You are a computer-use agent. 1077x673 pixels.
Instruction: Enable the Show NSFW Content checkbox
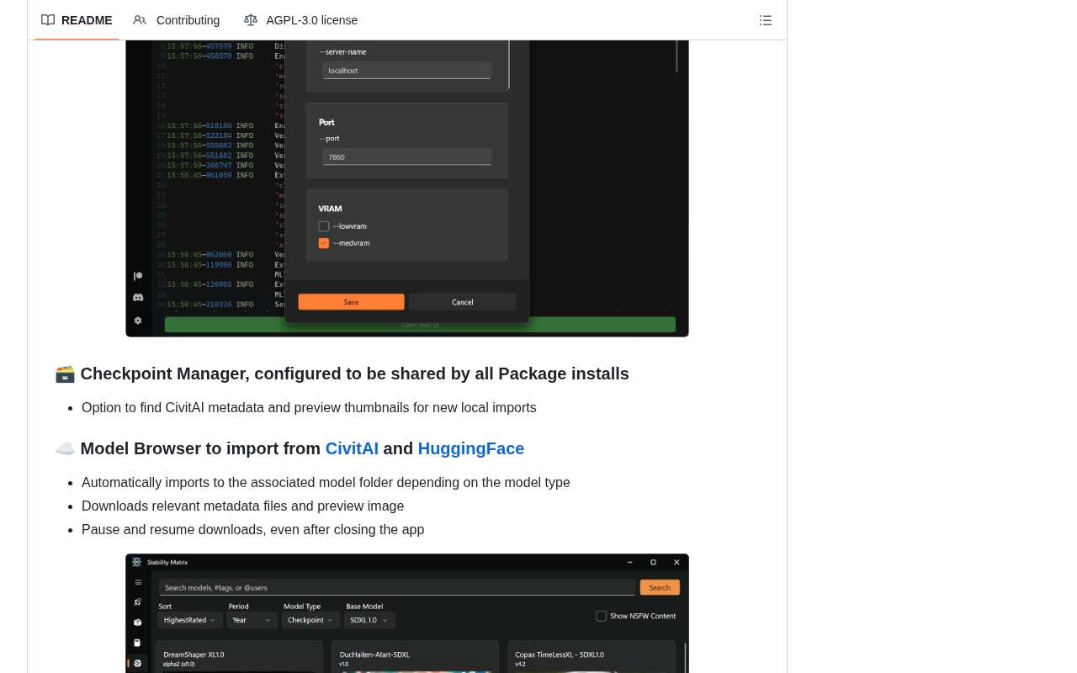[601, 616]
